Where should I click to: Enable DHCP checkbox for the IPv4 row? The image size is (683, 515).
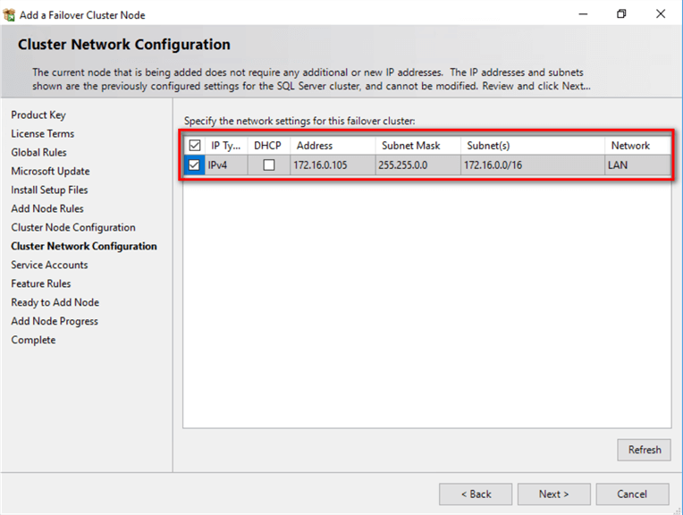(x=269, y=165)
